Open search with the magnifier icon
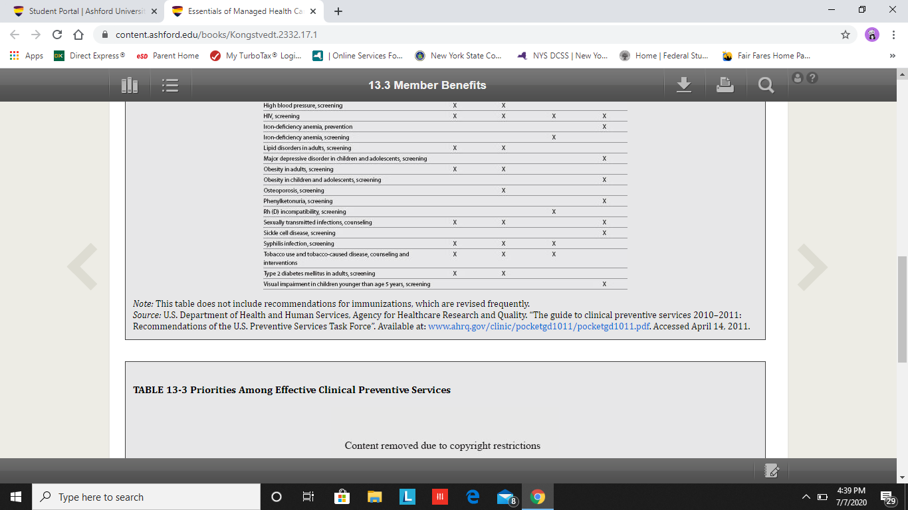This screenshot has height=510, width=908. 766,85
